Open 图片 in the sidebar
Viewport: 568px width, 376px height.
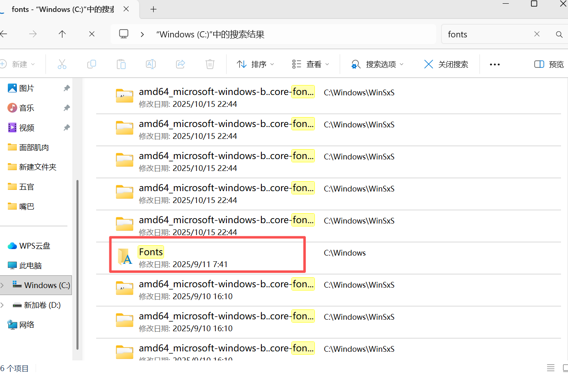coord(27,88)
